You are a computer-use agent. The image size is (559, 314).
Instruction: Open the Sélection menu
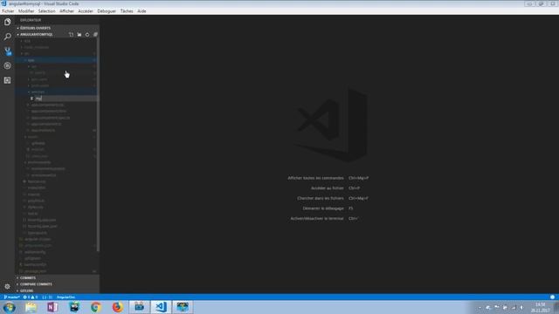coord(46,11)
